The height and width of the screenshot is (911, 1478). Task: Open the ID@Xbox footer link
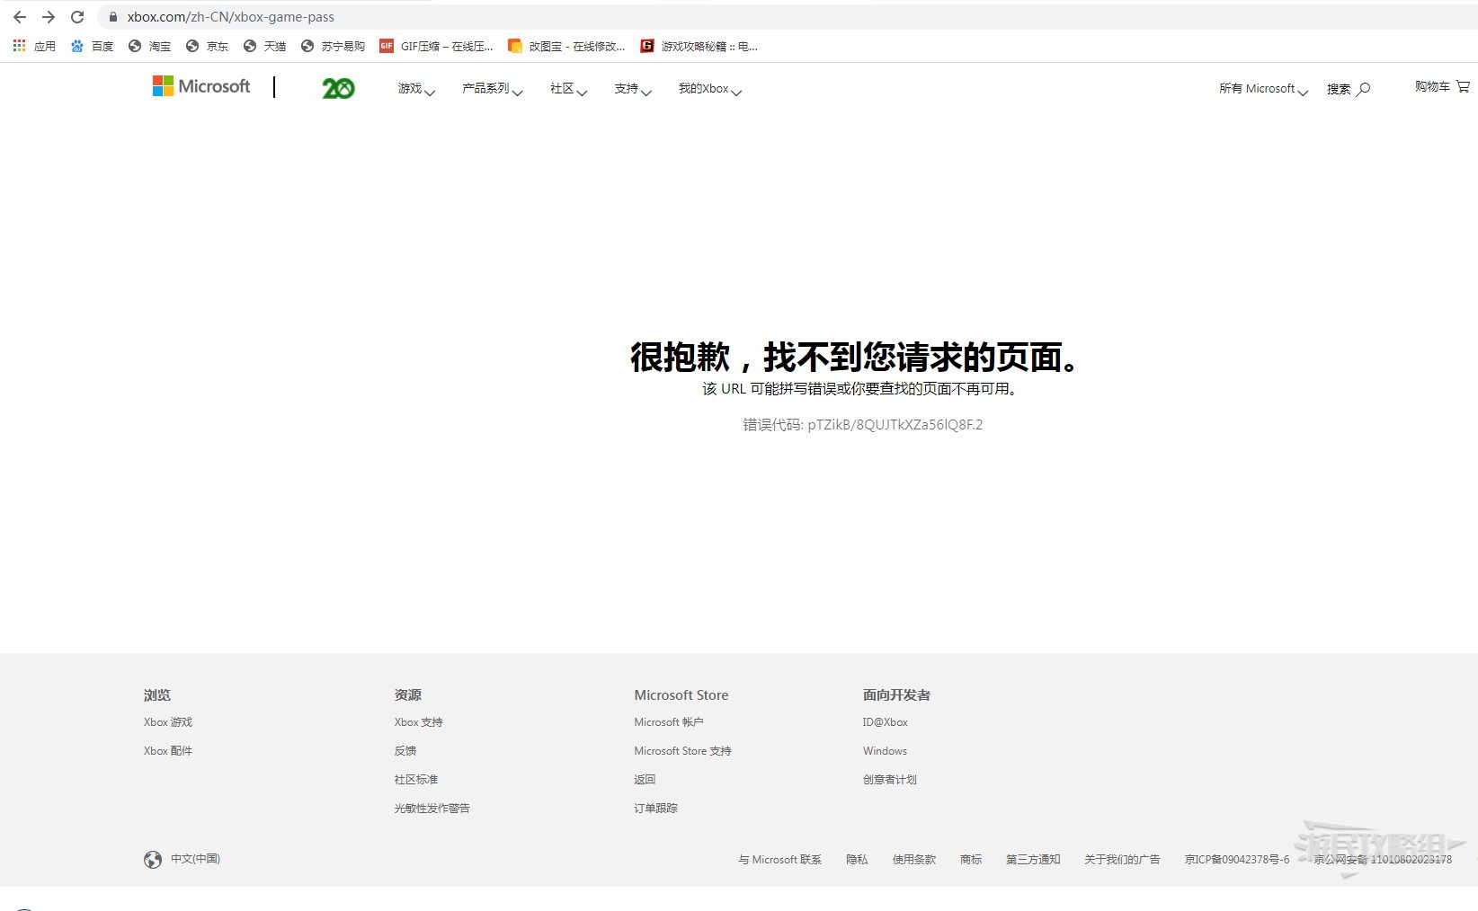886,722
